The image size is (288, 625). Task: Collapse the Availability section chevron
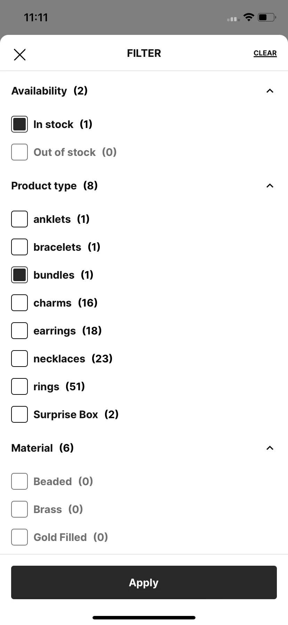[270, 91]
